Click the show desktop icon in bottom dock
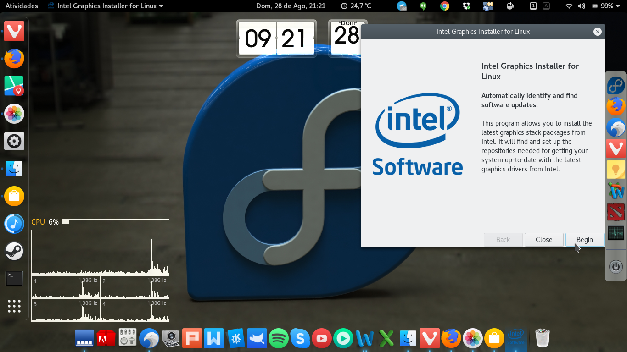Screen dimensions: 627x352 [84, 338]
